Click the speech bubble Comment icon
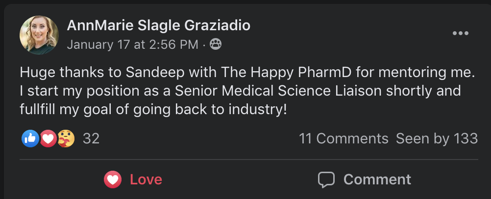The width and height of the screenshot is (491, 199). 326,179
